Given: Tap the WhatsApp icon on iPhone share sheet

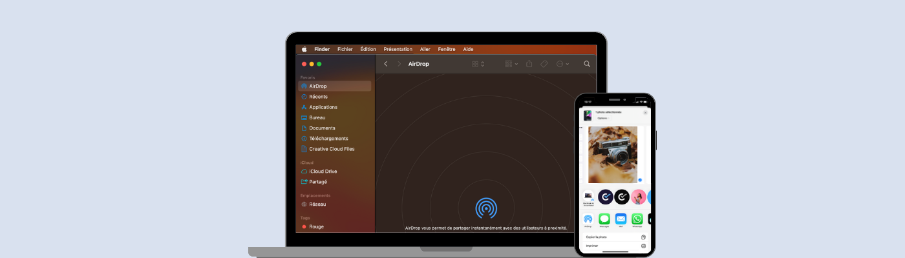Looking at the screenshot, I should click(x=637, y=219).
